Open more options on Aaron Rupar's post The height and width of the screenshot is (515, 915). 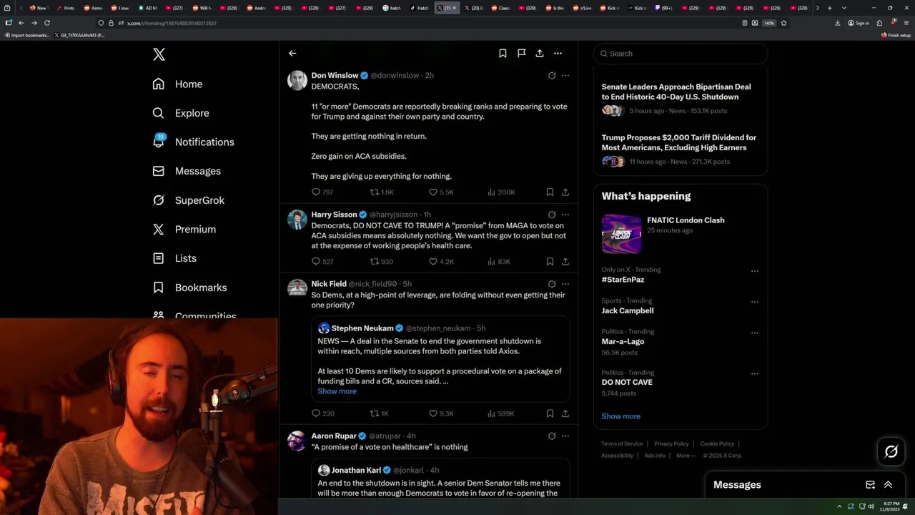565,436
